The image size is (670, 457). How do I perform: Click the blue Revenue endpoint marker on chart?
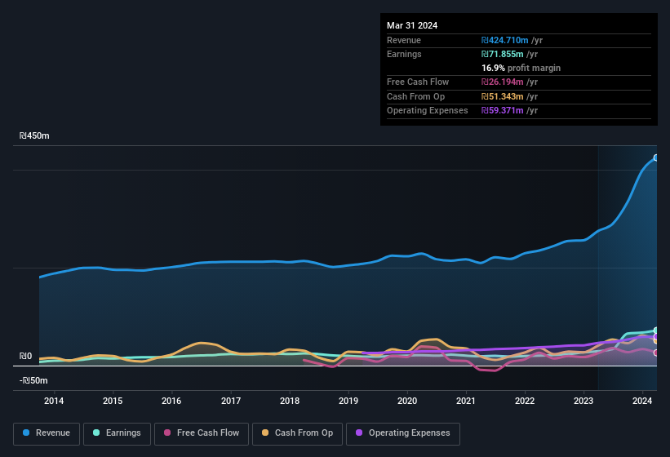(x=656, y=158)
